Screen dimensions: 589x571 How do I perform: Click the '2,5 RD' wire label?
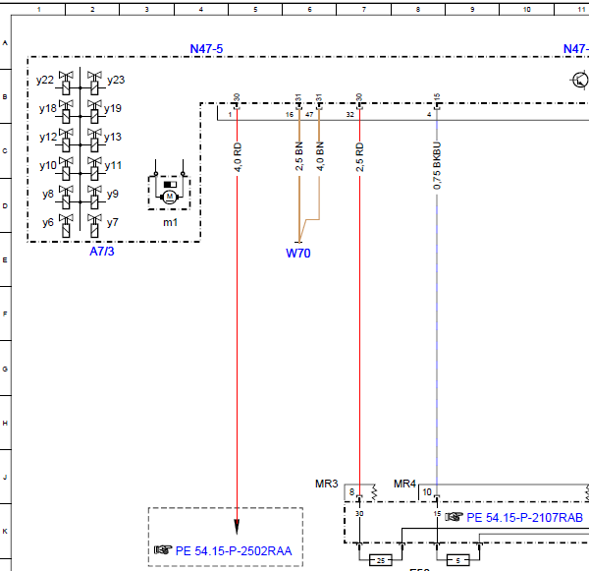(x=360, y=157)
